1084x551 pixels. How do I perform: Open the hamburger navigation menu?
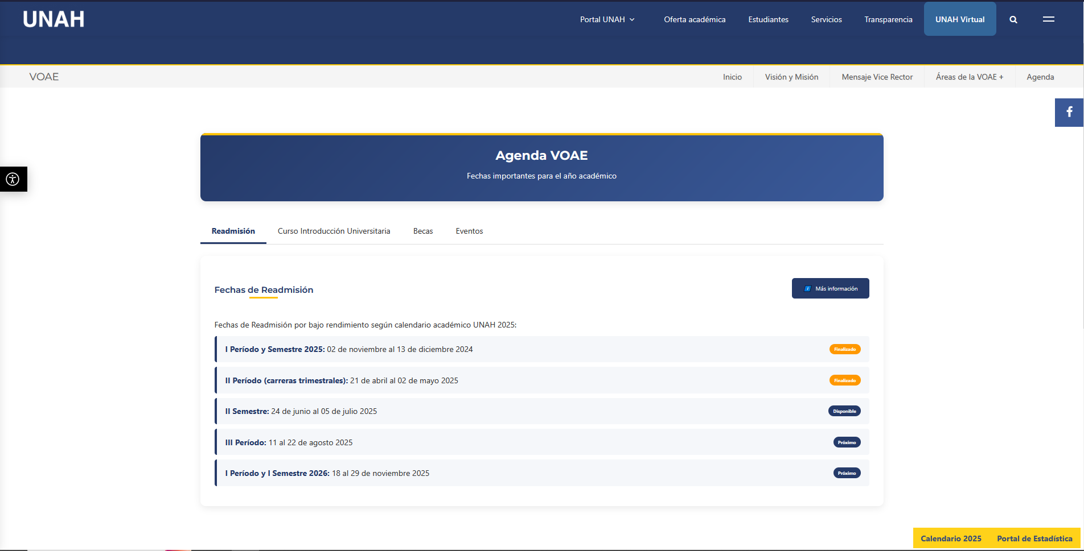[1049, 19]
